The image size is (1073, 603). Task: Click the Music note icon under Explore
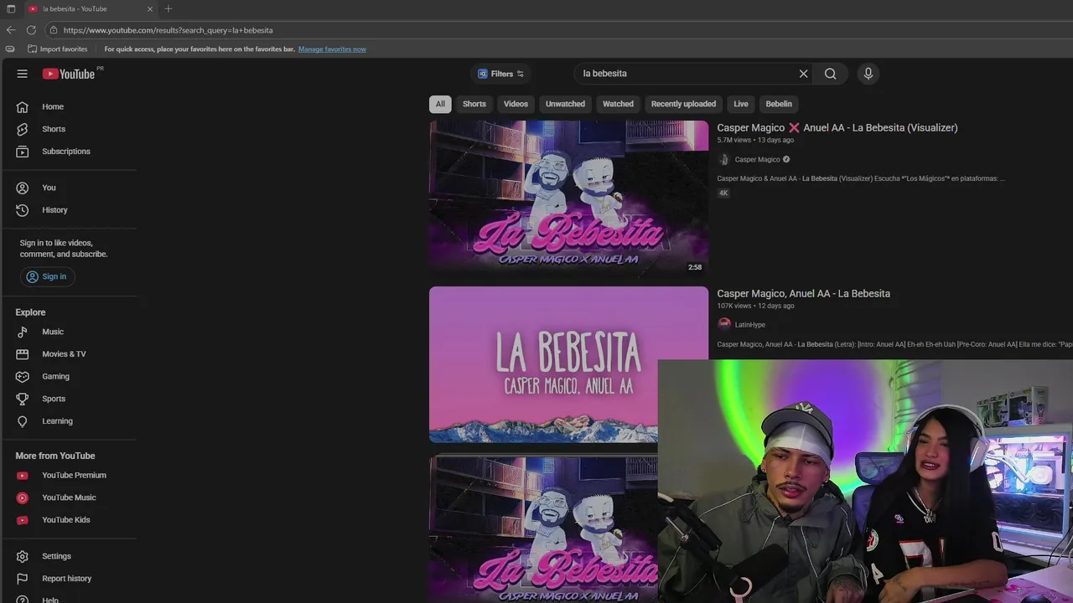coord(23,332)
